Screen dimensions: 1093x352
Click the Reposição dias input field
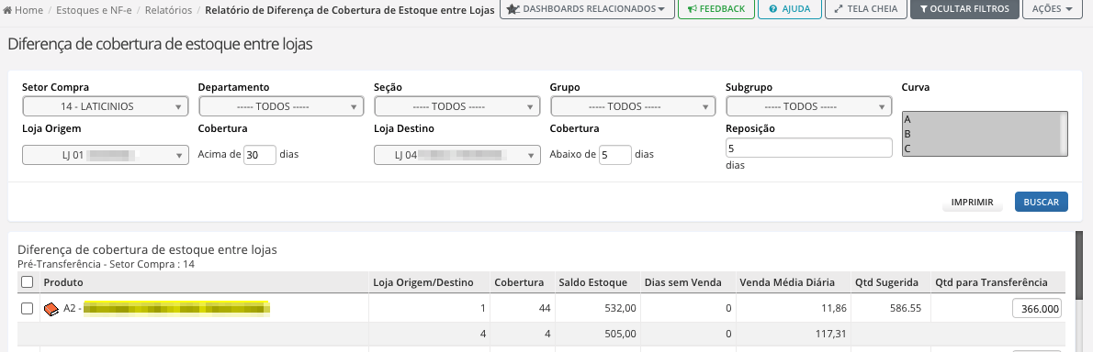[x=808, y=148]
